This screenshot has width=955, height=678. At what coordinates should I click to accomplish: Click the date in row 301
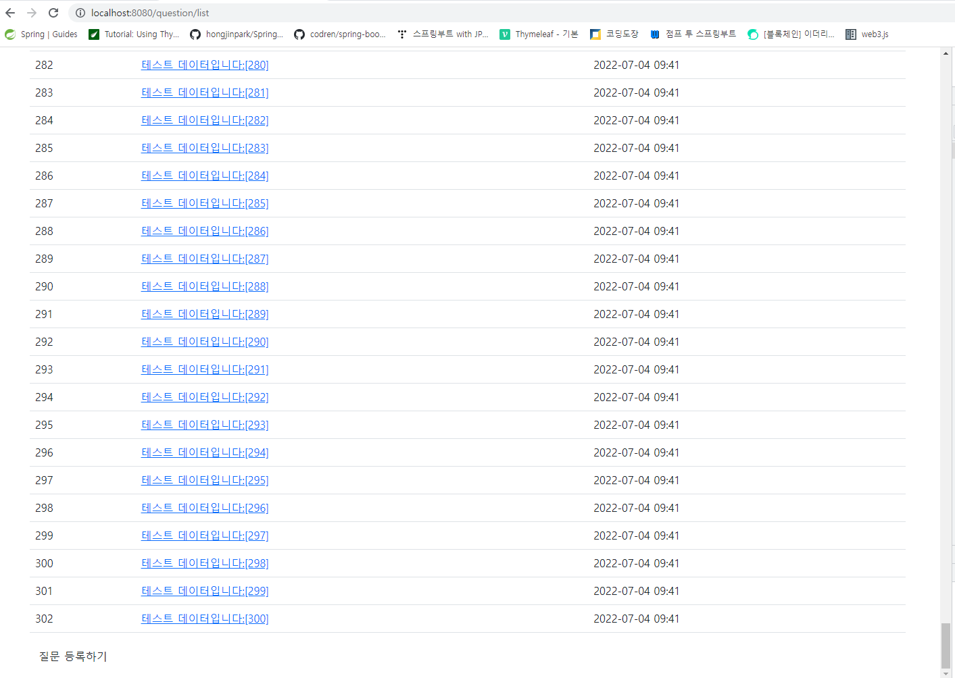[x=637, y=591]
